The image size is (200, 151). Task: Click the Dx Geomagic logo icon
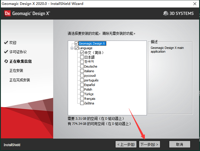[7, 14]
